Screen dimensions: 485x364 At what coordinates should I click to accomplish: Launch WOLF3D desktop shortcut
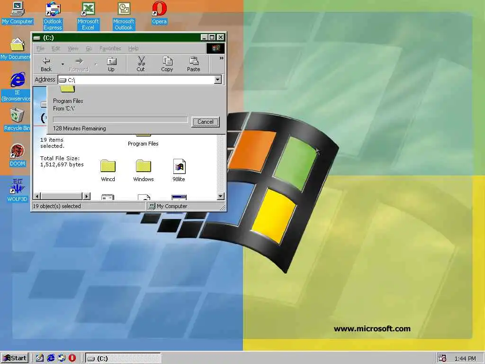(18, 190)
